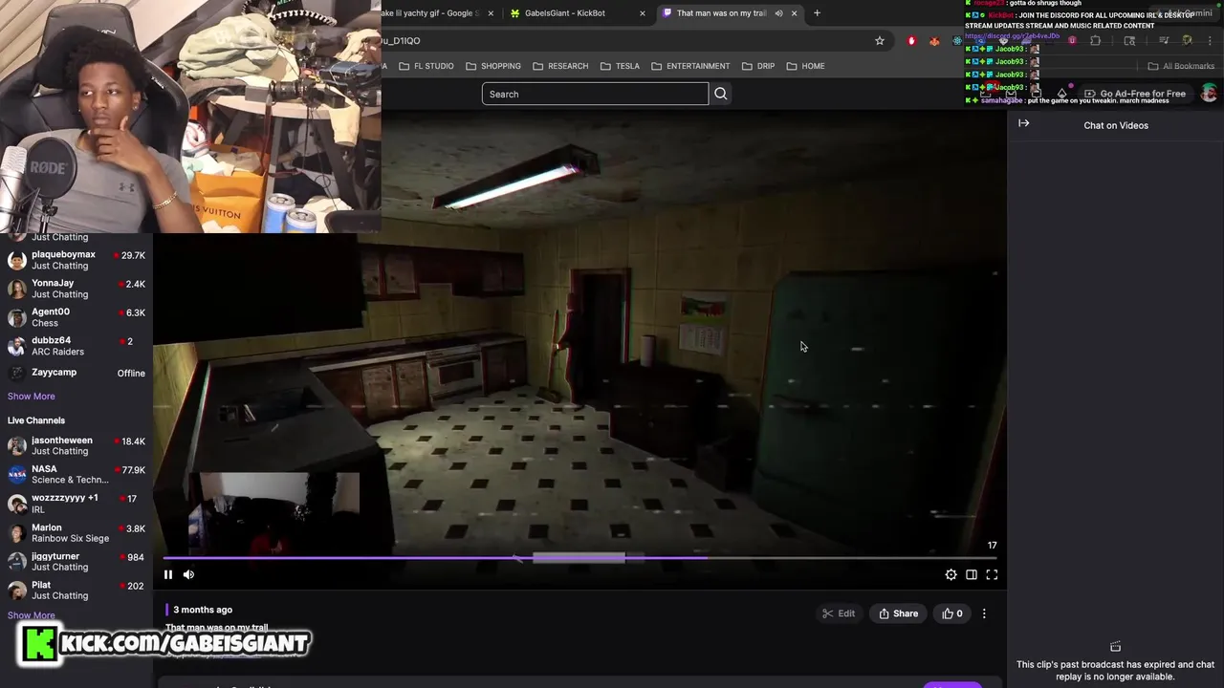Image resolution: width=1224 pixels, height=688 pixels.
Task: Open the Agent00 Chess channel
Action: click(76, 317)
